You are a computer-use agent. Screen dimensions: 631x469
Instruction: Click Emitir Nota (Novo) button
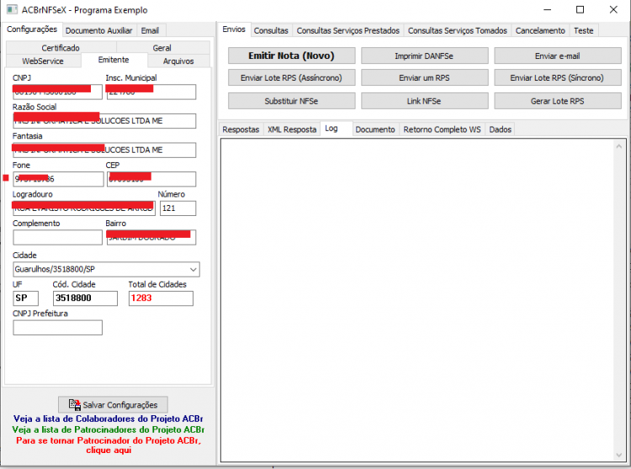[x=291, y=55]
